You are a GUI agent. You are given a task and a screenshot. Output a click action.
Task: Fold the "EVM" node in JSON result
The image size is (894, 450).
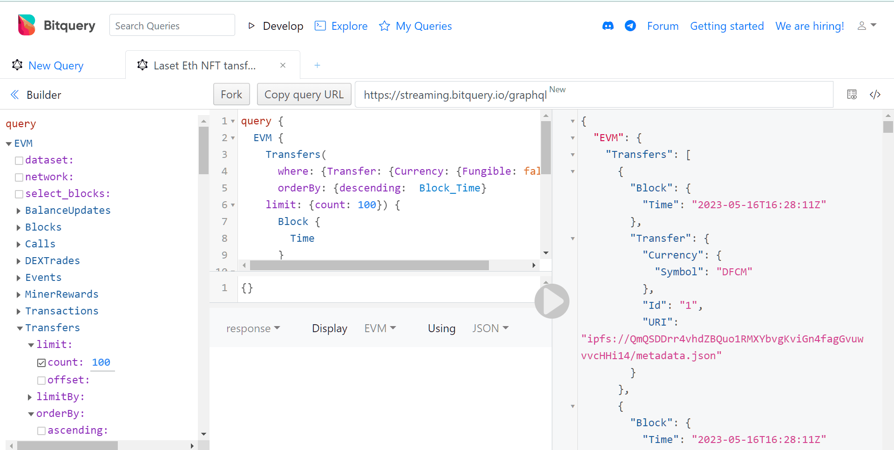(573, 138)
